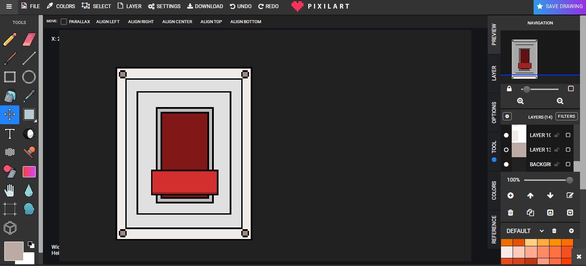Merge layer downward icon
The image size is (586, 266).
[x=570, y=212]
